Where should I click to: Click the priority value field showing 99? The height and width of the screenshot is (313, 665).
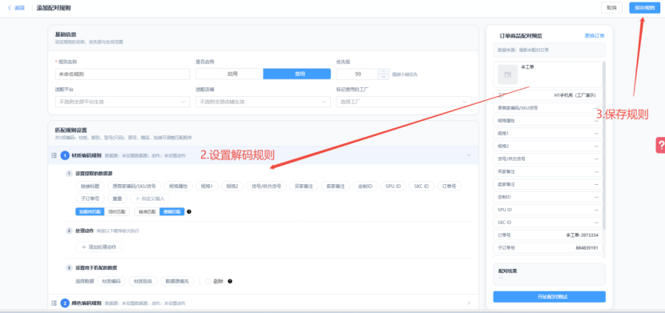[x=357, y=74]
